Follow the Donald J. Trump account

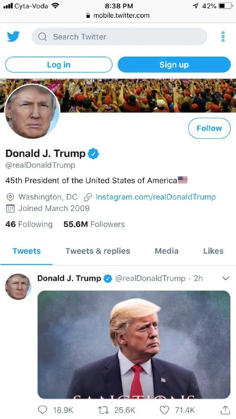[209, 128]
